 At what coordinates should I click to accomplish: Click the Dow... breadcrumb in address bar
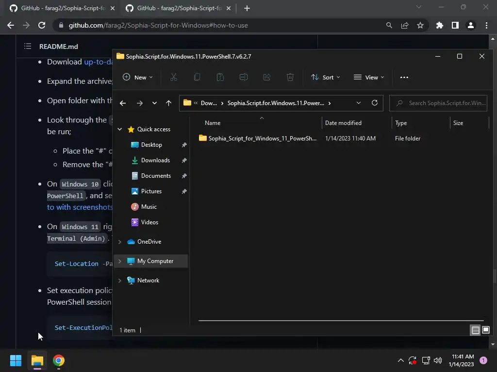pos(209,103)
